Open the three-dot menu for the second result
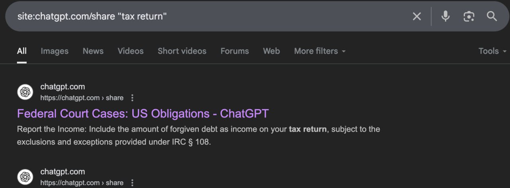This screenshot has height=188, width=510. [x=133, y=183]
